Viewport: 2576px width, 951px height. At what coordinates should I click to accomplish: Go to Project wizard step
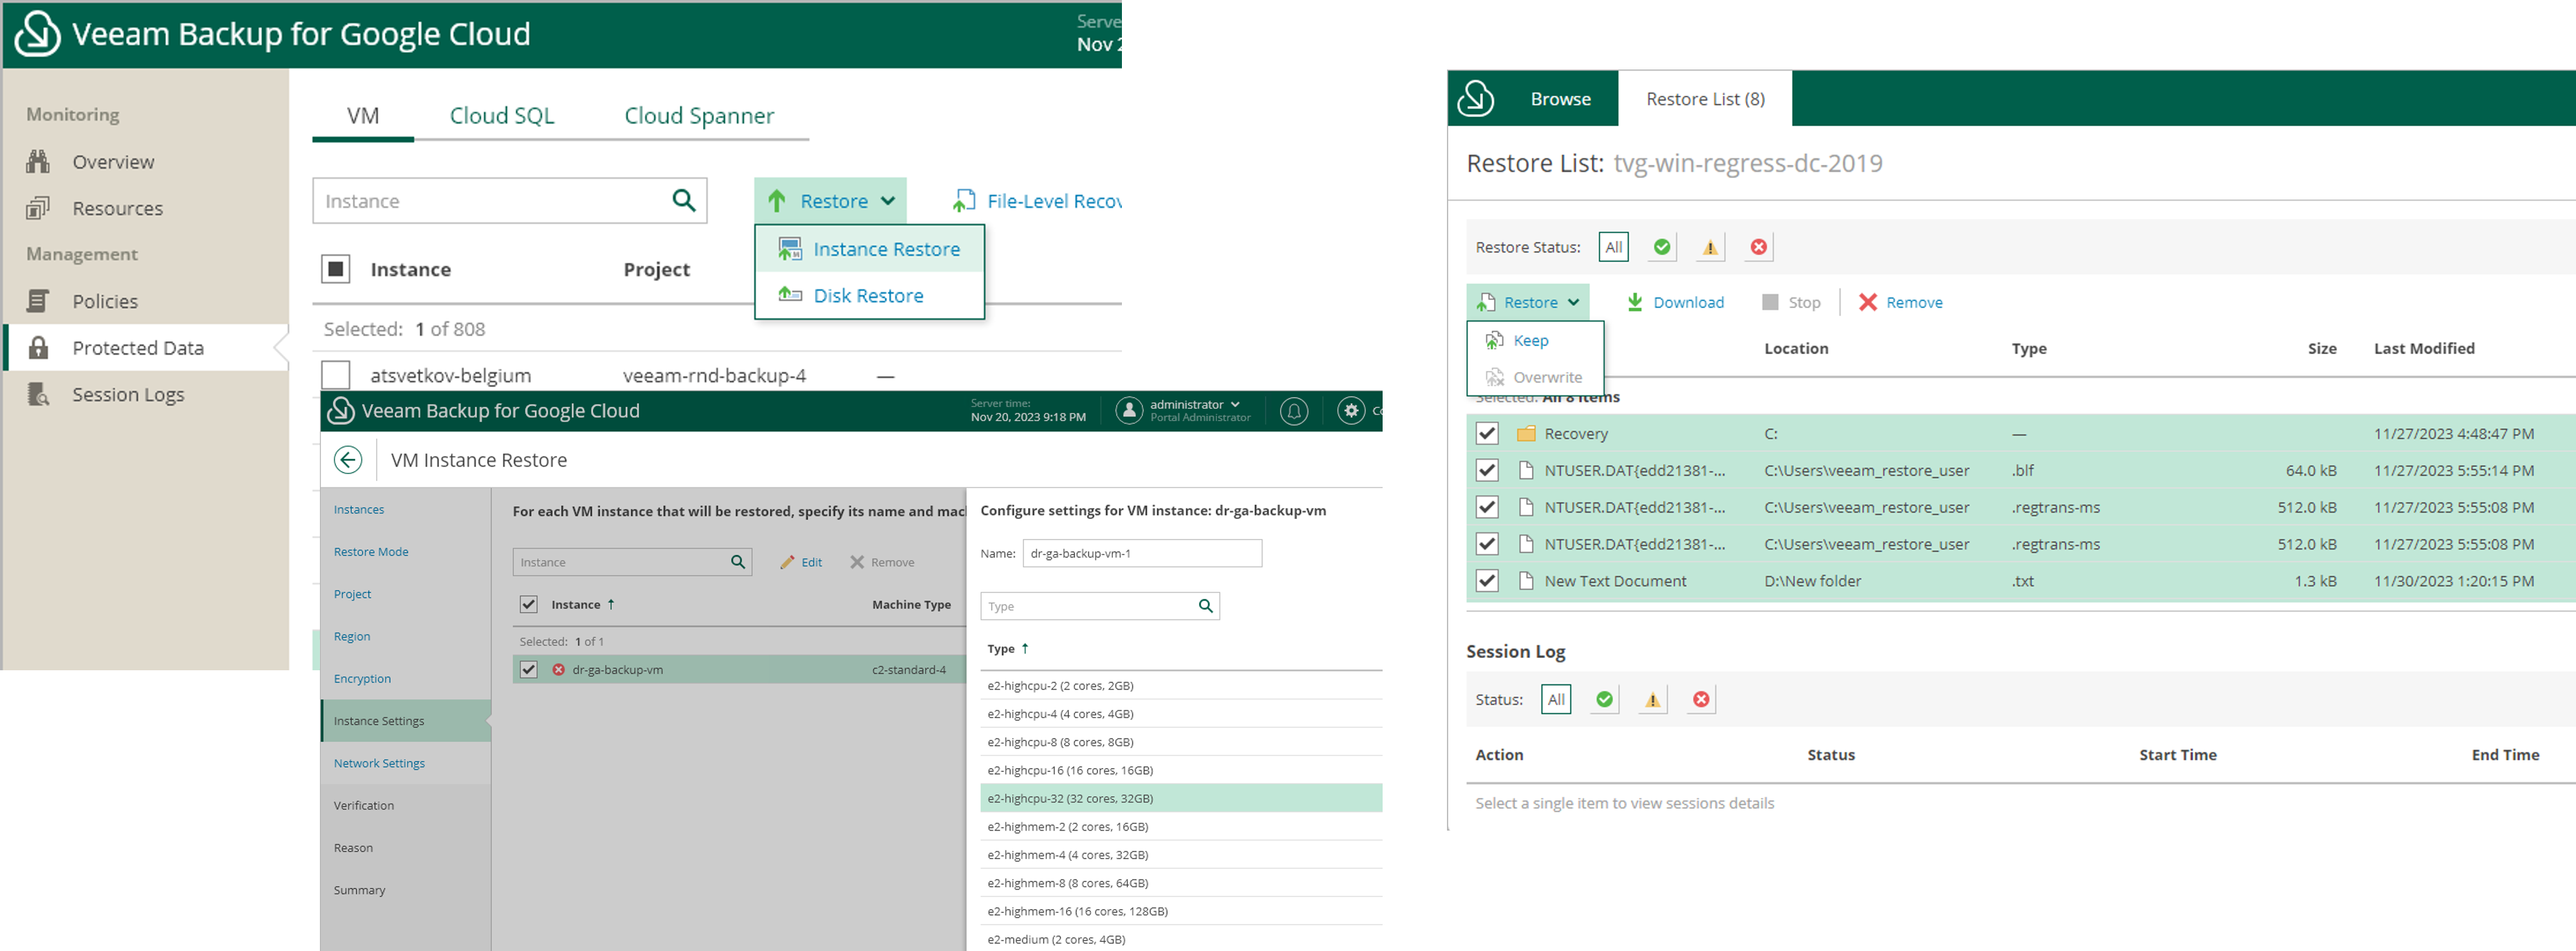[352, 594]
